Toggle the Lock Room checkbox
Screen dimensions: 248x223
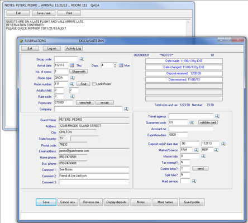[x=94, y=84]
